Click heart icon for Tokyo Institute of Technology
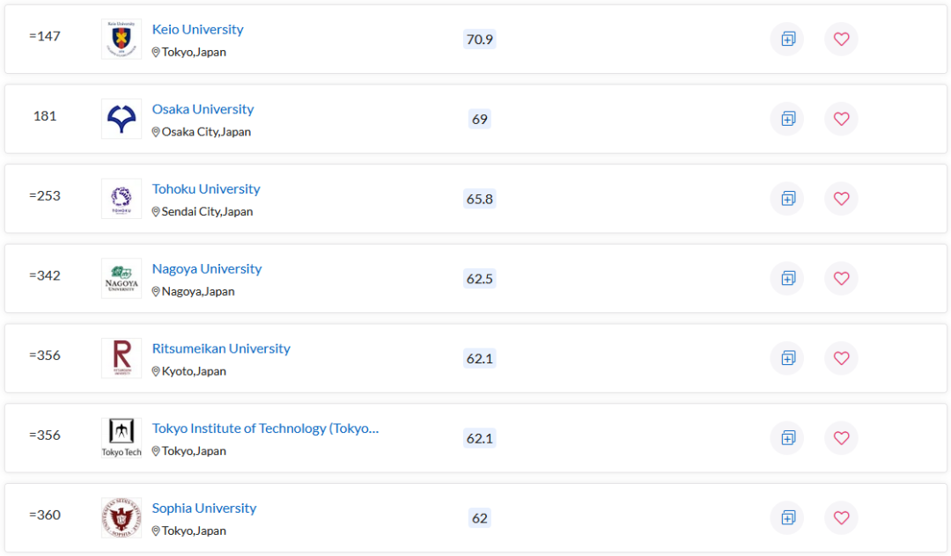Viewport: 951px width, 556px height. click(841, 438)
